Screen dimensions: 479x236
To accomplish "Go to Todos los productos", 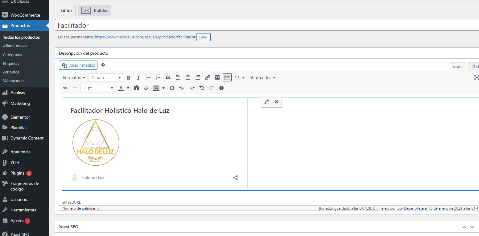I will (x=21, y=37).
